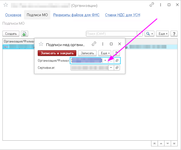Expand Еще menu in dialog
This screenshot has height=150, width=181.
tap(105, 53)
